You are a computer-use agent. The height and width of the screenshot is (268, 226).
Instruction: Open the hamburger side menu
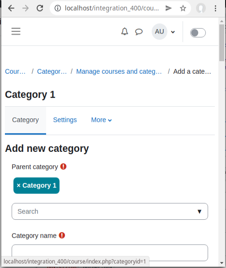(x=16, y=31)
